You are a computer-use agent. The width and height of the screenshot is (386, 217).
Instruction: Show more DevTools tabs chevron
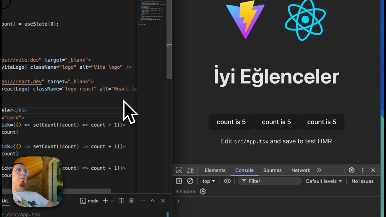(x=319, y=170)
